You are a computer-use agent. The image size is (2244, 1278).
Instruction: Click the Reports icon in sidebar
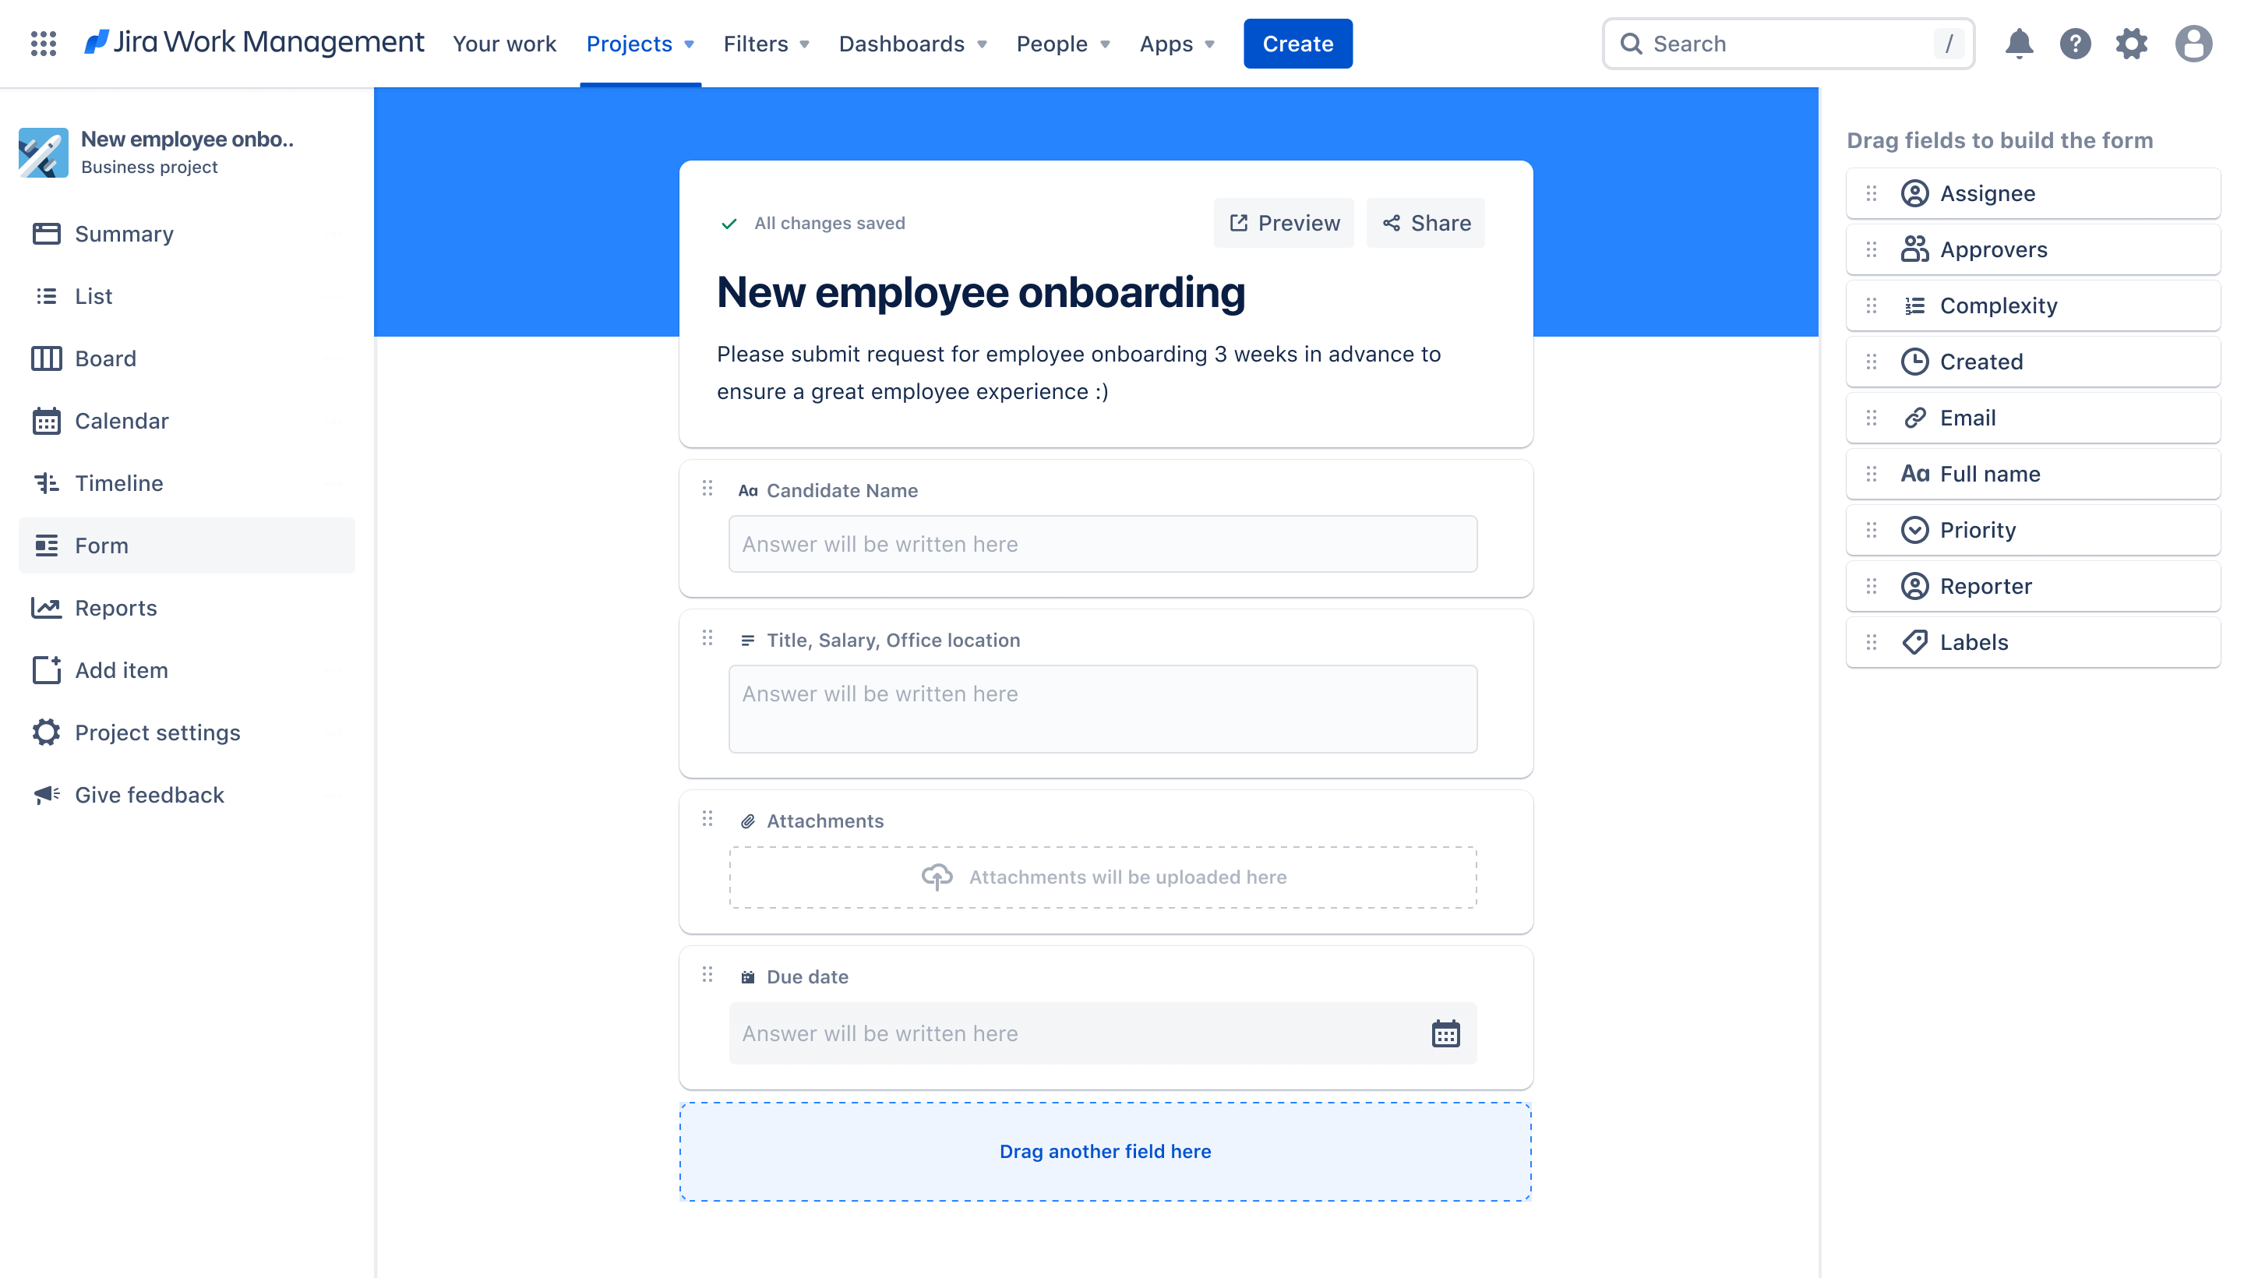(44, 605)
